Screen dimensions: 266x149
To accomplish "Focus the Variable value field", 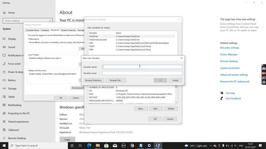I will click(142, 73).
